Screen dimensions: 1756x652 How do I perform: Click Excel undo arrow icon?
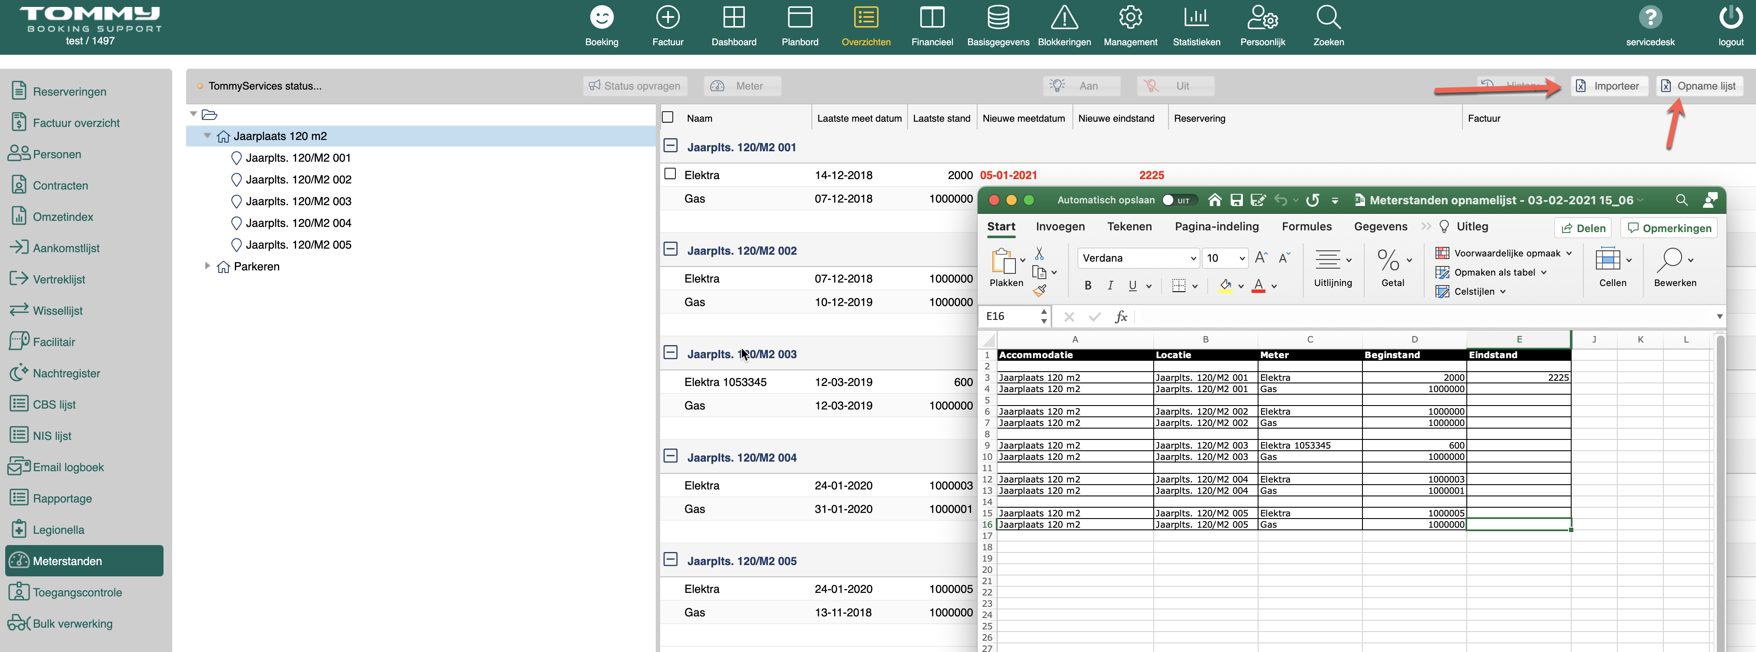[x=1280, y=200]
